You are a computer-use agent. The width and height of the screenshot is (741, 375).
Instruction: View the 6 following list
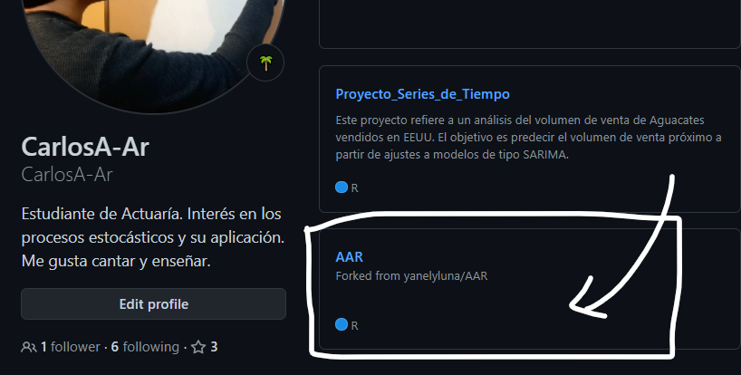coord(145,347)
